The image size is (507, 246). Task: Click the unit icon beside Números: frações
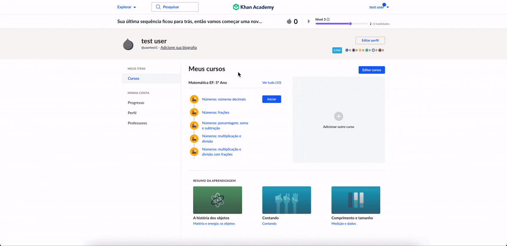pos(194,112)
